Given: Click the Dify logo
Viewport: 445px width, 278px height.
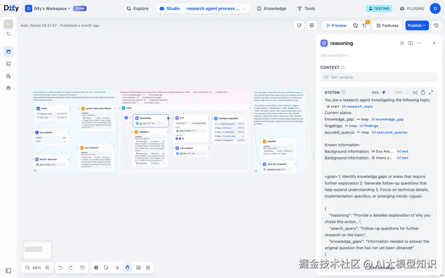Looking at the screenshot, I should 12,8.
